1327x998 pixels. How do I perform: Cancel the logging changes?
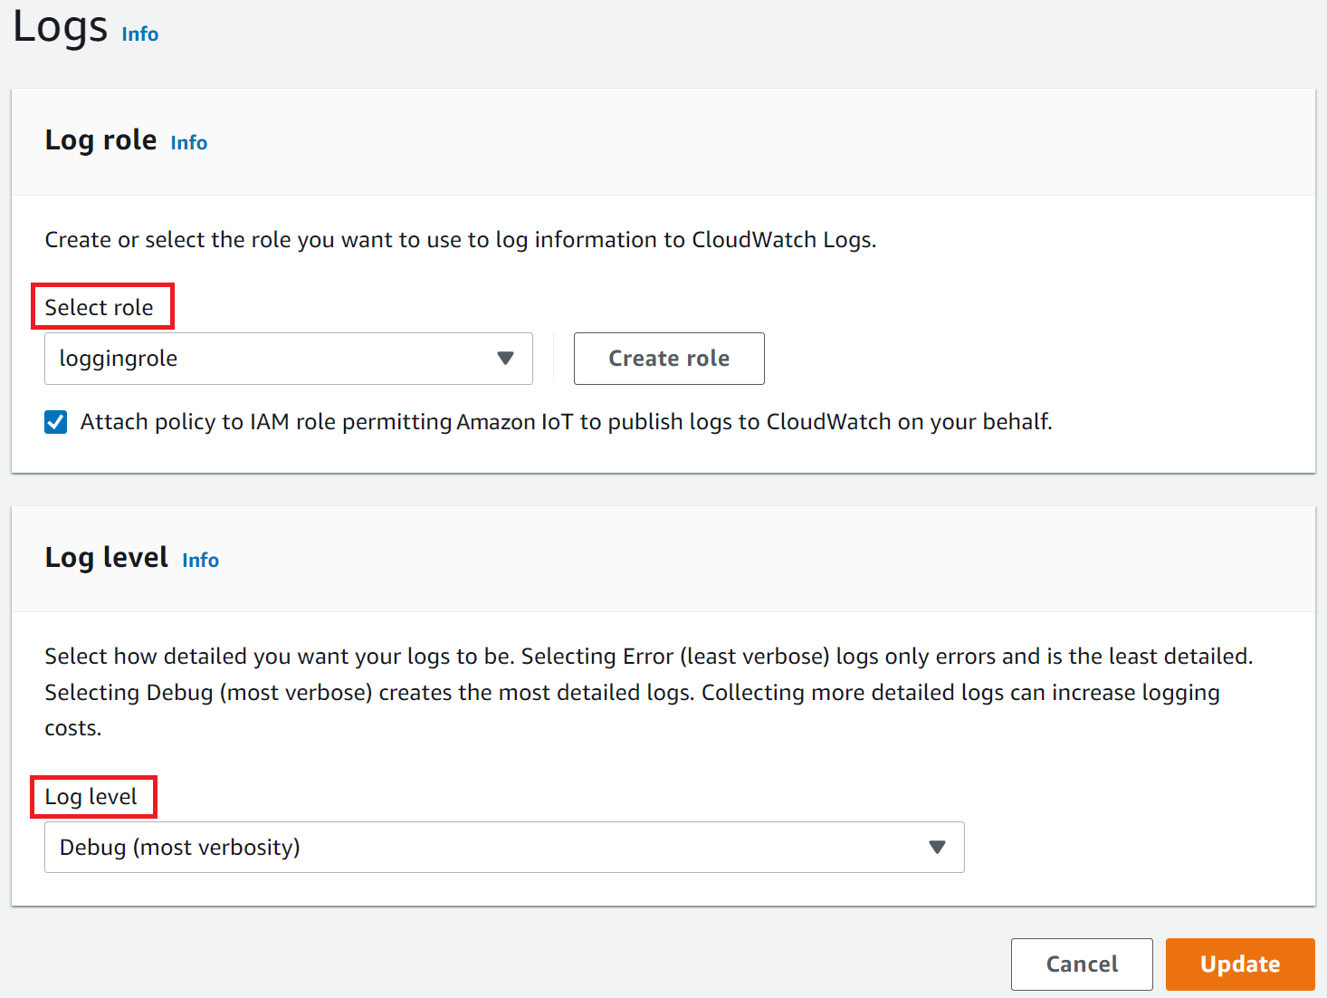click(x=1081, y=964)
